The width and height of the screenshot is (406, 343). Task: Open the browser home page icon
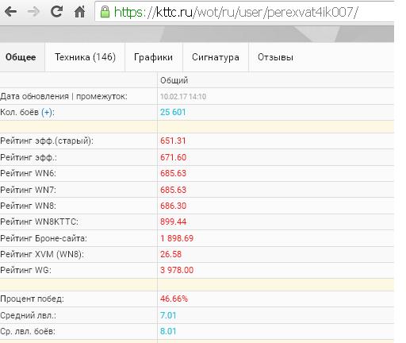79,12
